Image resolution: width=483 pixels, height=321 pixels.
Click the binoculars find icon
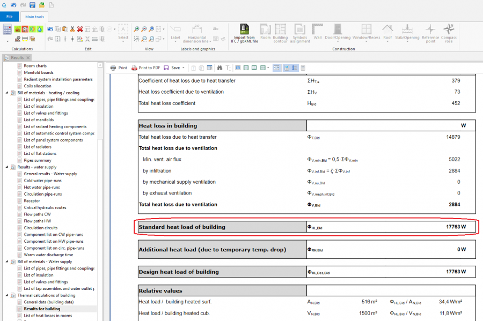219,68
